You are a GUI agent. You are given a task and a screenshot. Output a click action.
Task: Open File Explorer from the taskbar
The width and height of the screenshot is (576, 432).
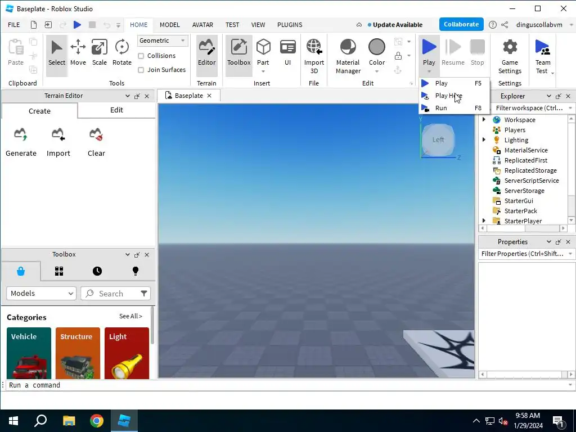[69, 421]
